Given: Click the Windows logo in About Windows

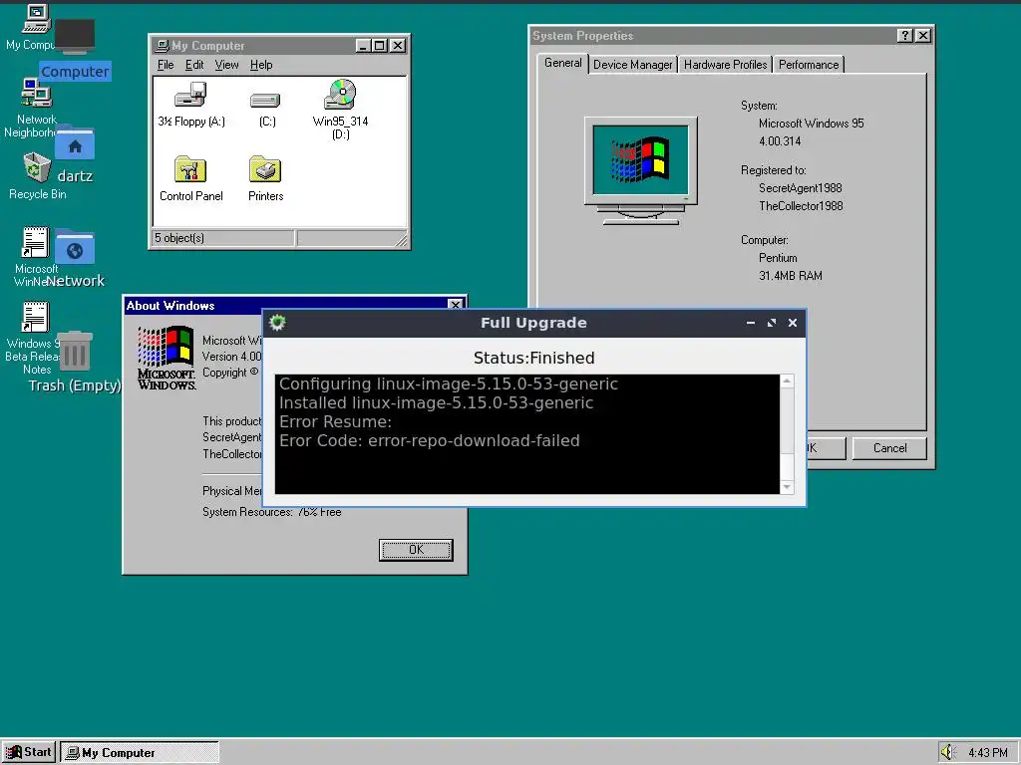Looking at the screenshot, I should point(167,358).
